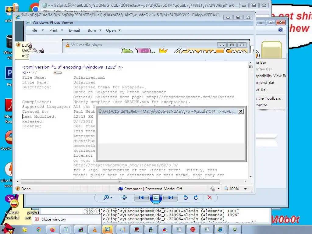The height and width of the screenshot is (234, 312).
Task: Click the Angry Birds start button
Action: pyautogui.click(x=8, y=229)
